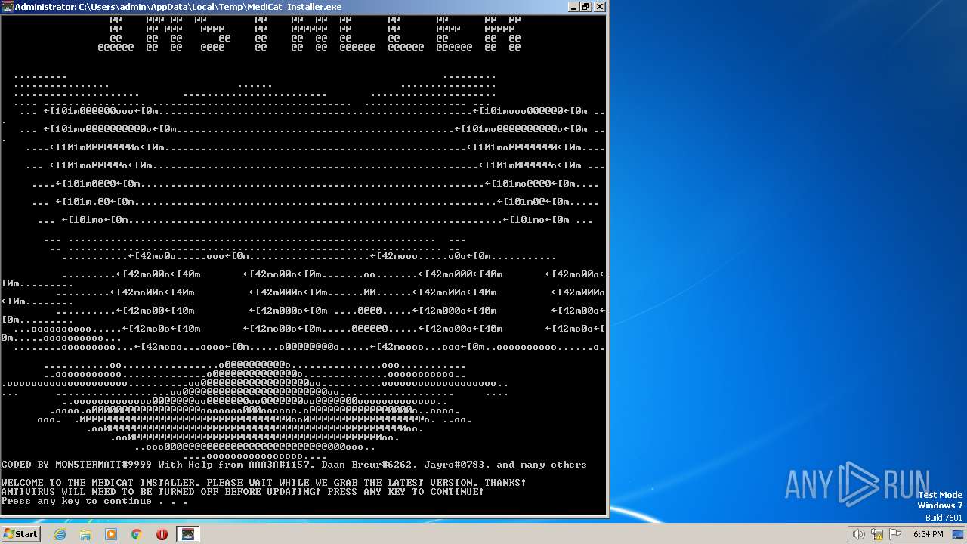Viewport: 967px width, 544px height.
Task: Open the Action Center flag icon
Action: 894,534
